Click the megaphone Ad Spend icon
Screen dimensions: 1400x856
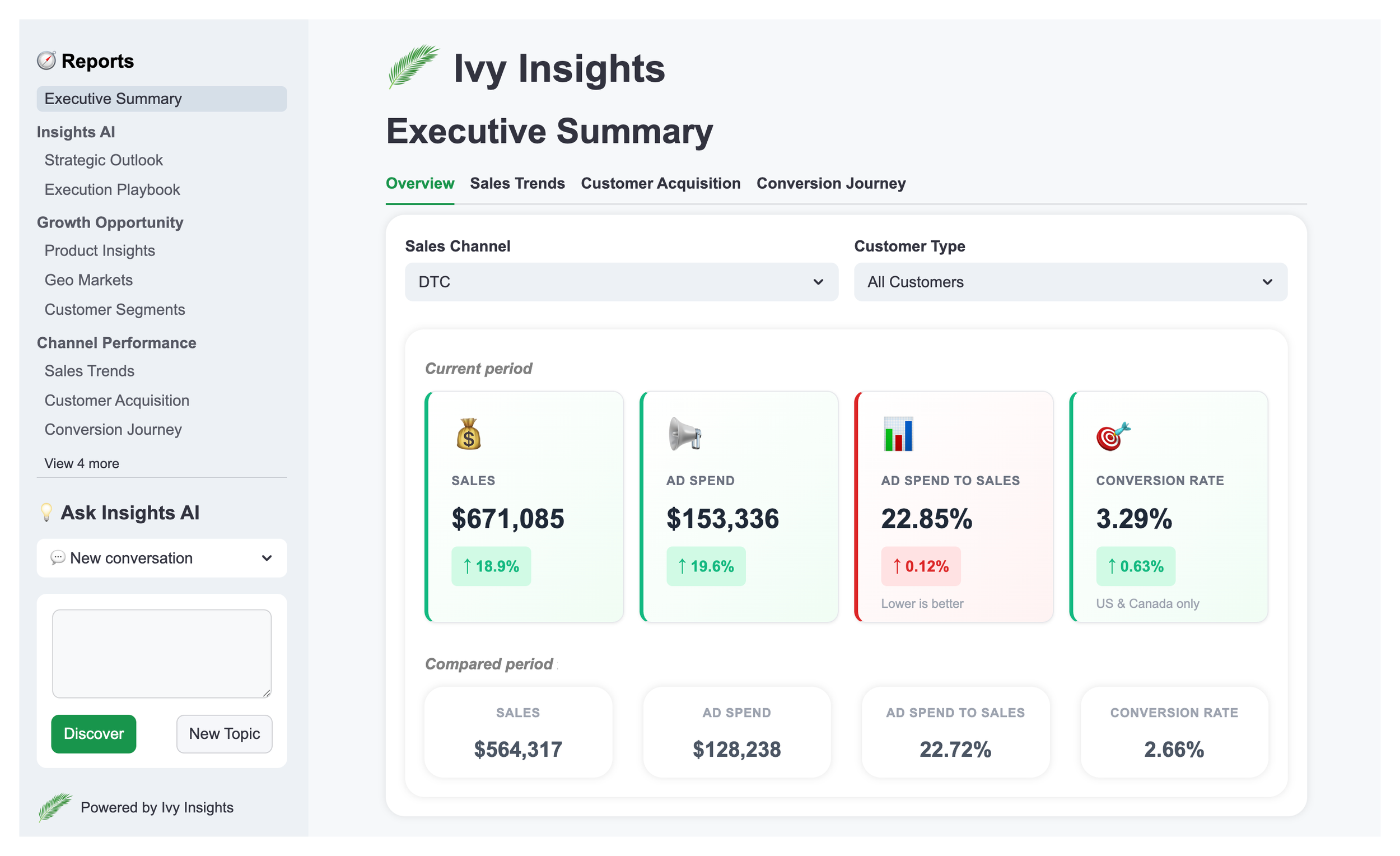(684, 434)
